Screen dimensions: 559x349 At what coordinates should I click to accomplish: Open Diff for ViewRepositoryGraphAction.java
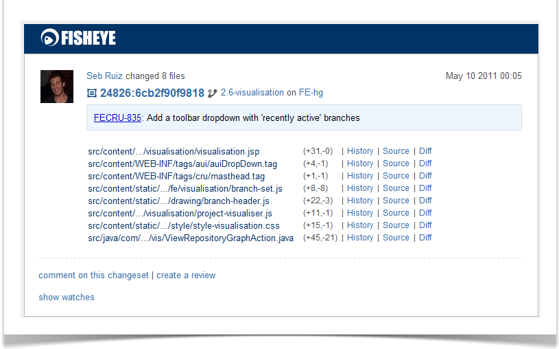coord(425,238)
